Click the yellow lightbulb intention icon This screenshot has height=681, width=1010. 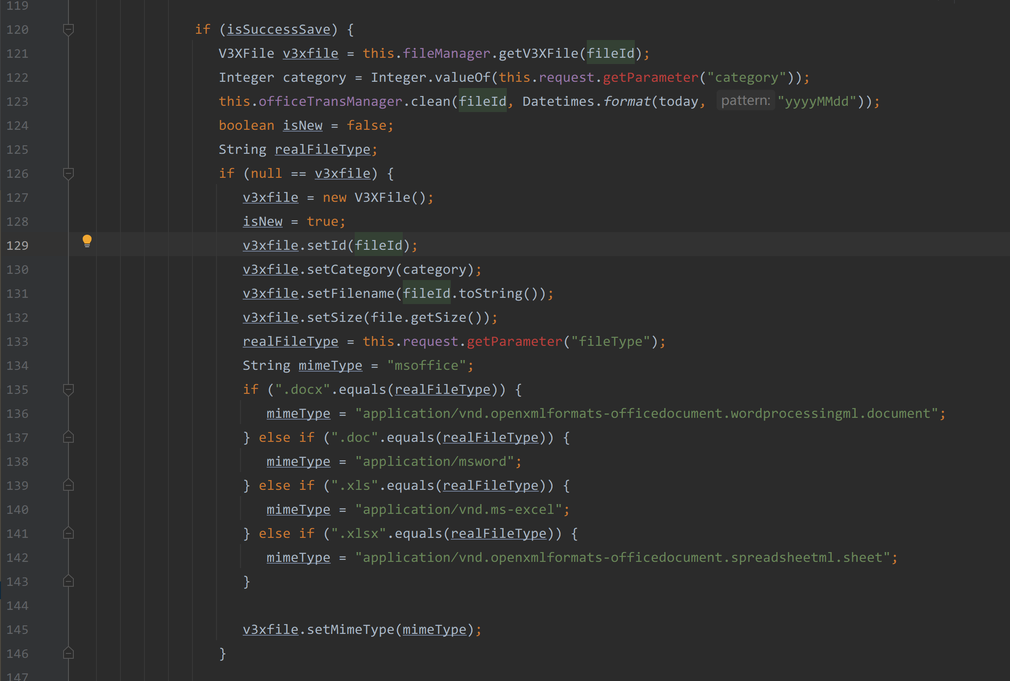pyautogui.click(x=87, y=241)
